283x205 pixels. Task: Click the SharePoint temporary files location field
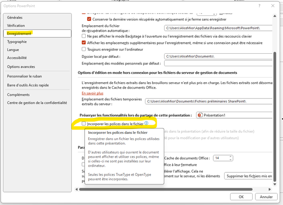pyautogui.click(x=209, y=101)
